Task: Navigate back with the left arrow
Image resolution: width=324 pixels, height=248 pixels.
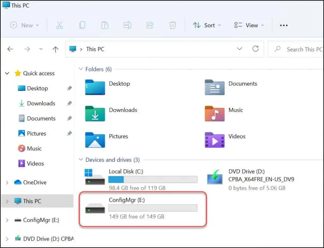Action: pos(10,49)
